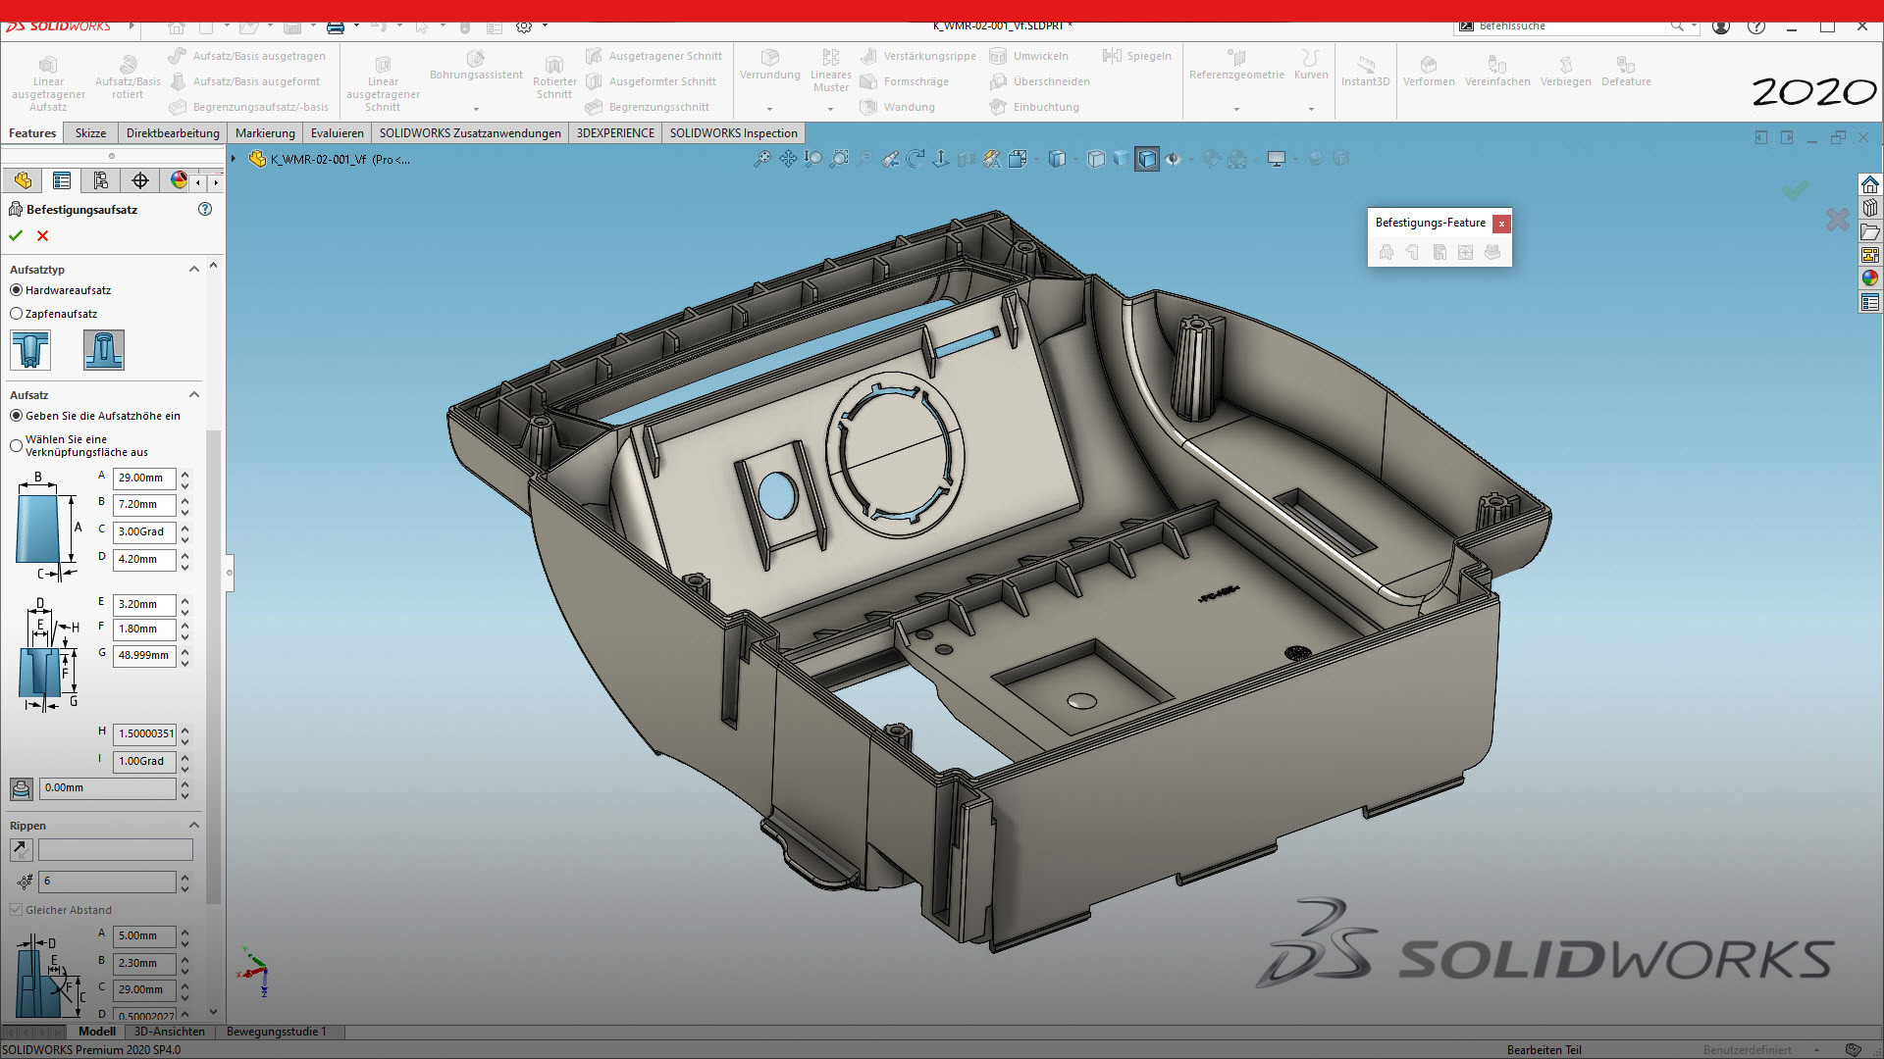1884x1059 pixels.
Task: Choose the Zapfenaufsatz option
Action: pos(16,313)
